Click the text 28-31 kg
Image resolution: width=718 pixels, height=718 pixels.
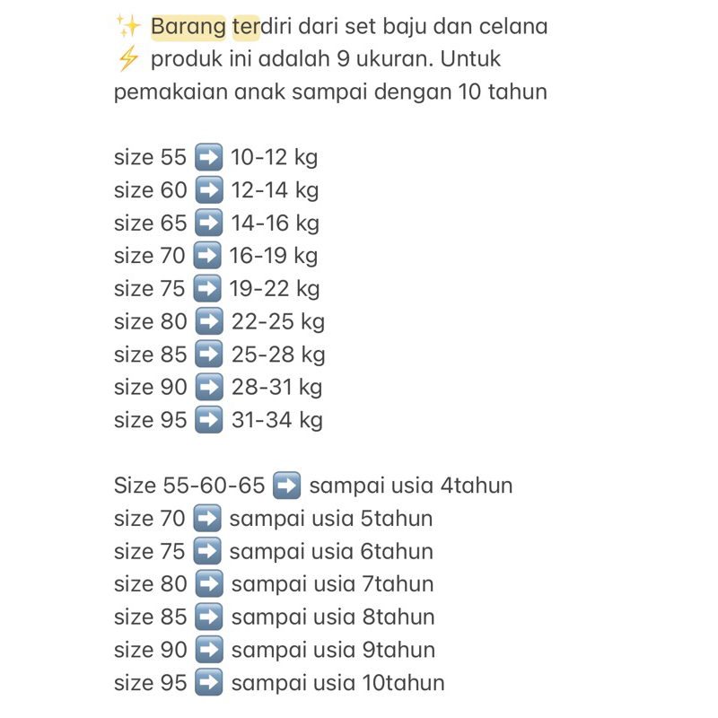point(276,388)
